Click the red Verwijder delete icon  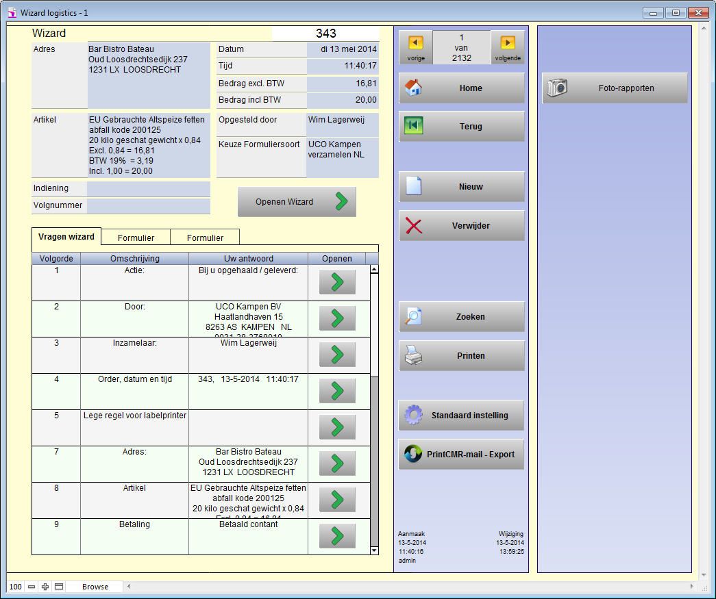coord(412,225)
